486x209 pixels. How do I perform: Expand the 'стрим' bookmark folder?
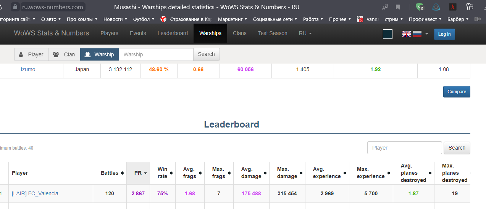[394, 19]
